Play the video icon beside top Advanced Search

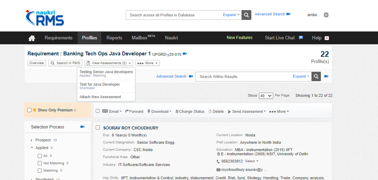[x=288, y=14]
